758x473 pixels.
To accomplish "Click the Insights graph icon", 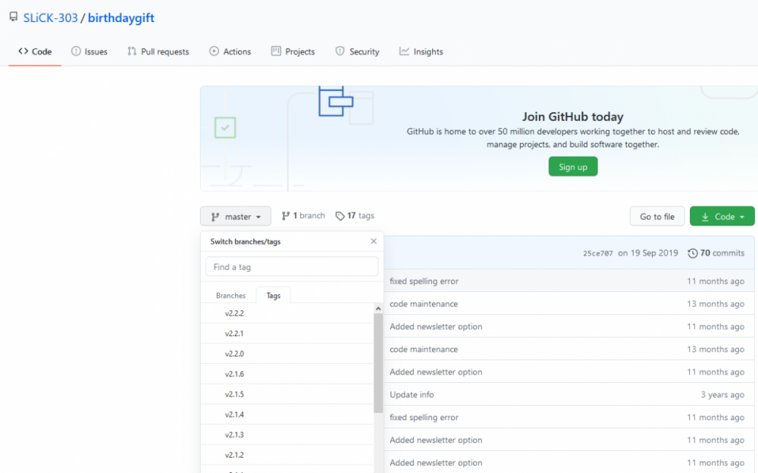I will click(405, 51).
